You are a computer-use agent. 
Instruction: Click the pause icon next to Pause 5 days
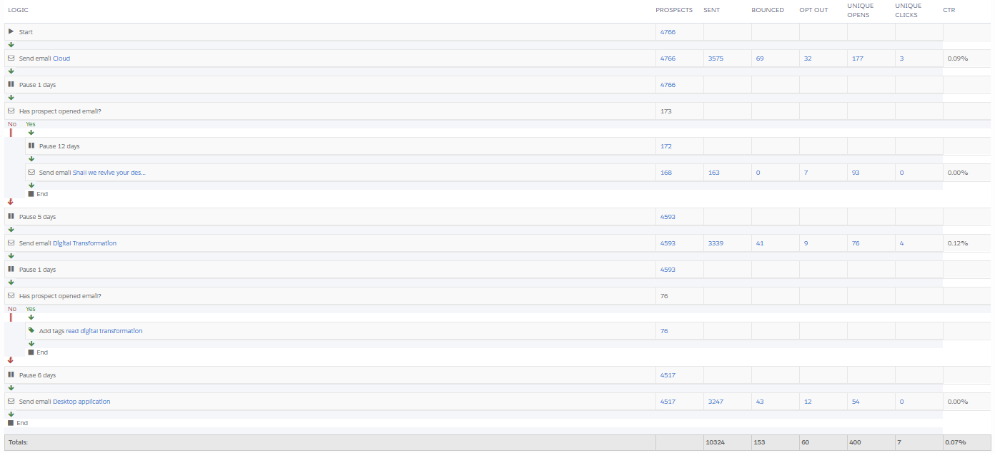(11, 216)
